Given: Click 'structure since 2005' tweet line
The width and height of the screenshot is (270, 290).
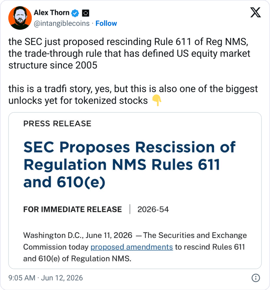Looking at the screenshot, I should [x=53, y=65].
